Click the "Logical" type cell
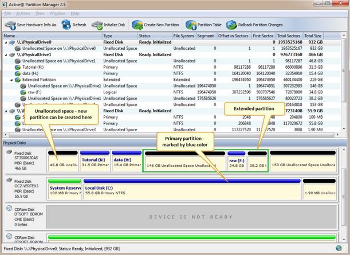Image resolution: width=350 pixels, height=255 pixels. click(x=110, y=92)
